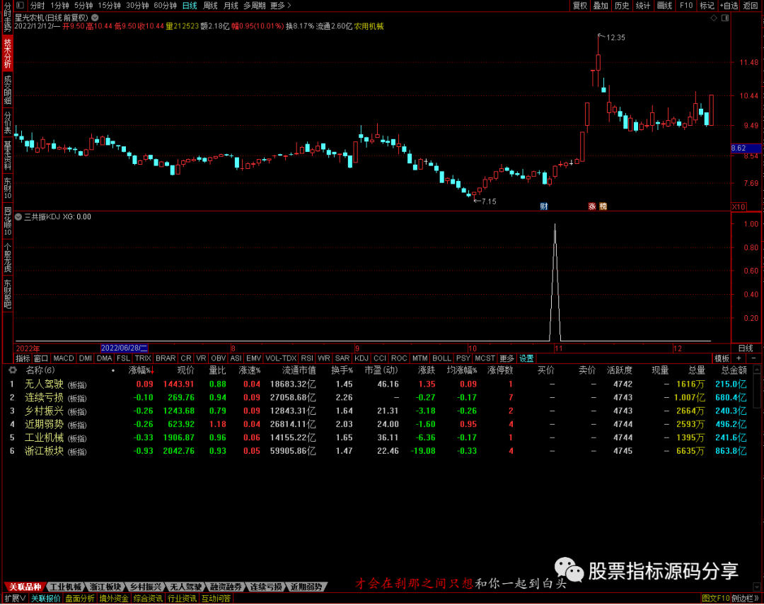Image resolution: width=764 pixels, height=605 pixels.
Task: Select the KDJ indicator
Action: point(361,358)
